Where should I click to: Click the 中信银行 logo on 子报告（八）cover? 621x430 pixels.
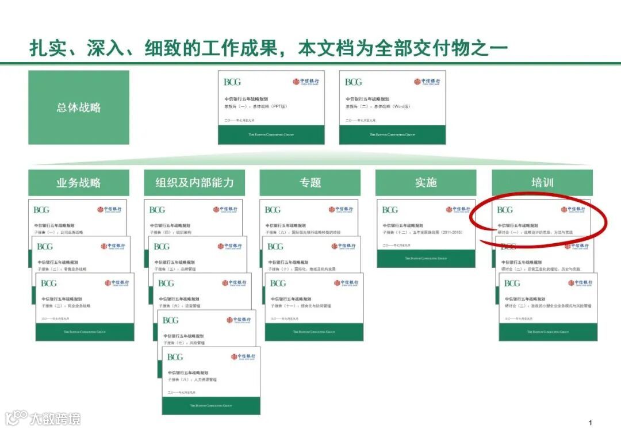pyautogui.click(x=243, y=356)
